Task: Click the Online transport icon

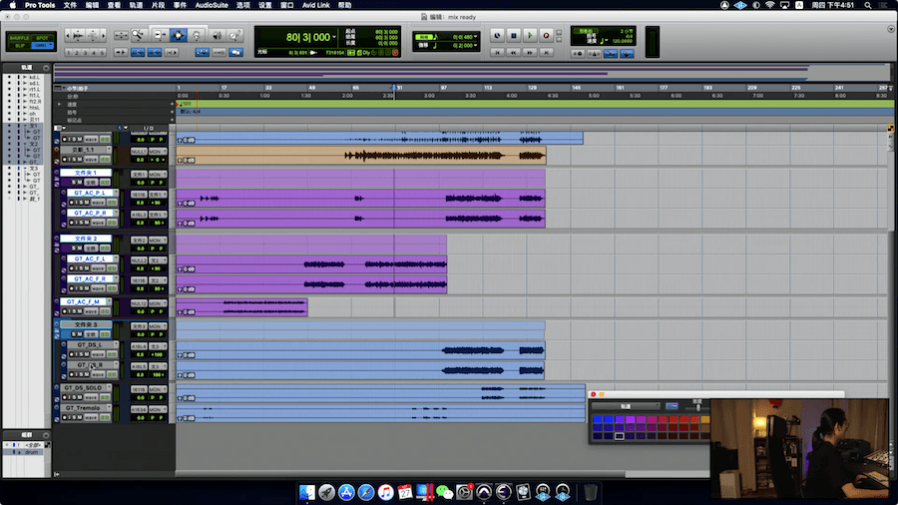Action: click(x=497, y=36)
